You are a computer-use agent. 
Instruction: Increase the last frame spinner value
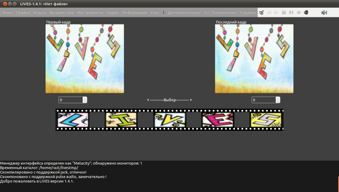click(278, 98)
